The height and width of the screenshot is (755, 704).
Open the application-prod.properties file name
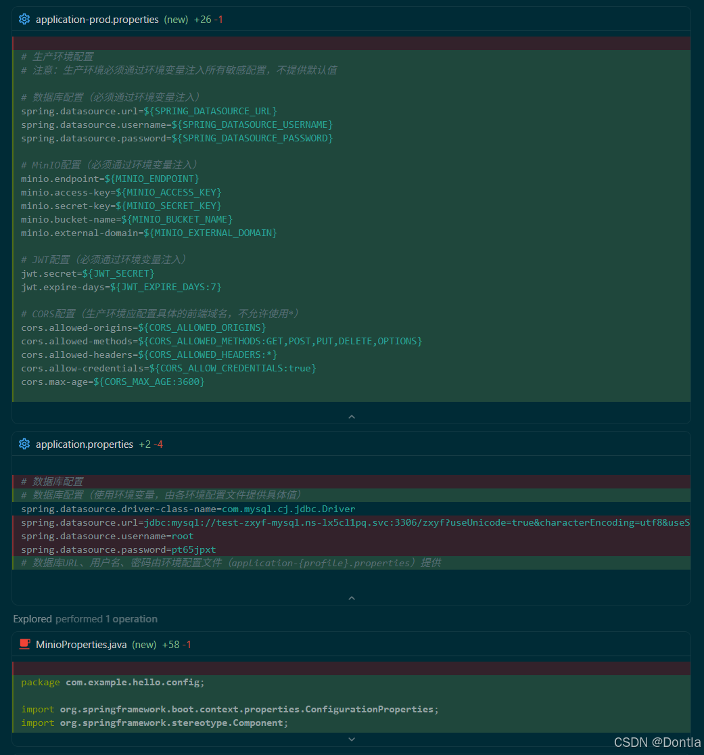pos(97,20)
